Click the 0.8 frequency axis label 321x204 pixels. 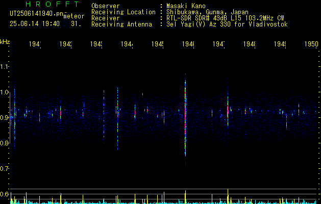pyautogui.click(x=4, y=143)
